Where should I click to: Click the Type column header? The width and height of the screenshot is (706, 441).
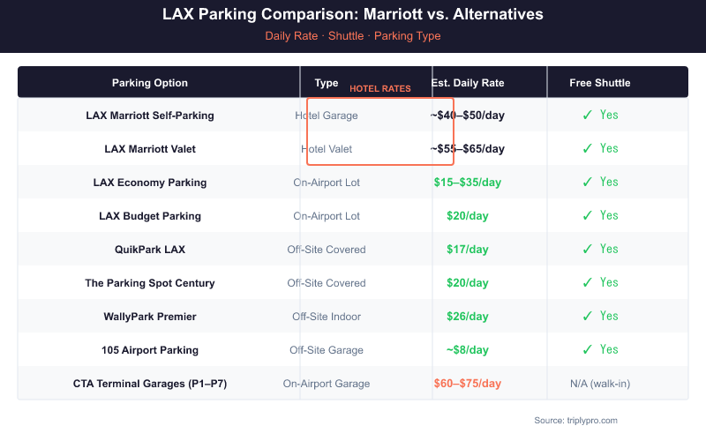(327, 83)
